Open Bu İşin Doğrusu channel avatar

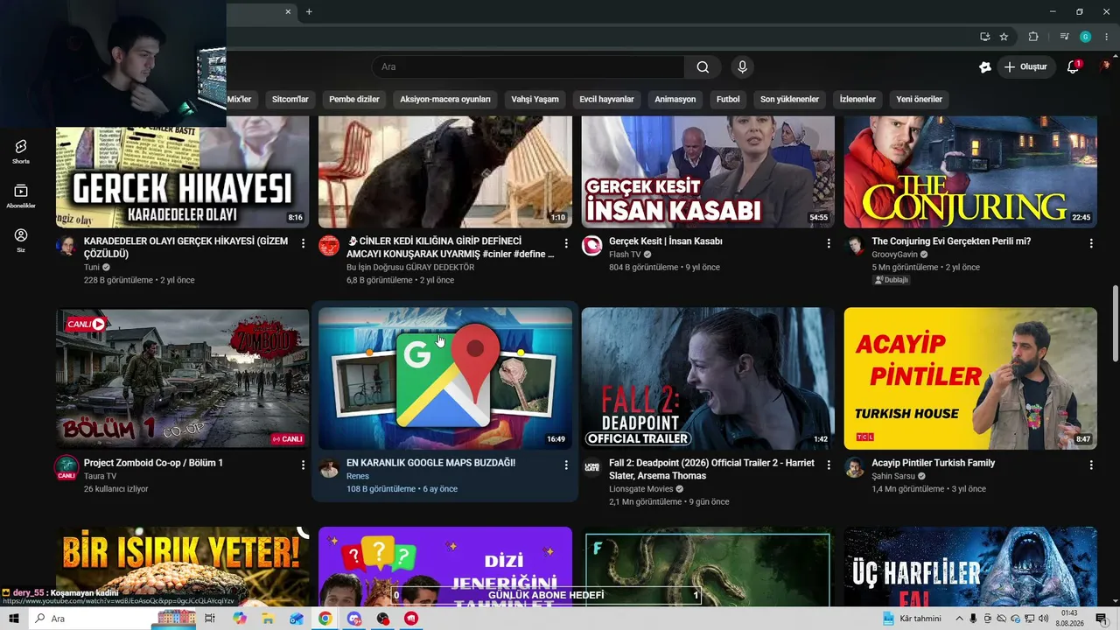point(329,245)
